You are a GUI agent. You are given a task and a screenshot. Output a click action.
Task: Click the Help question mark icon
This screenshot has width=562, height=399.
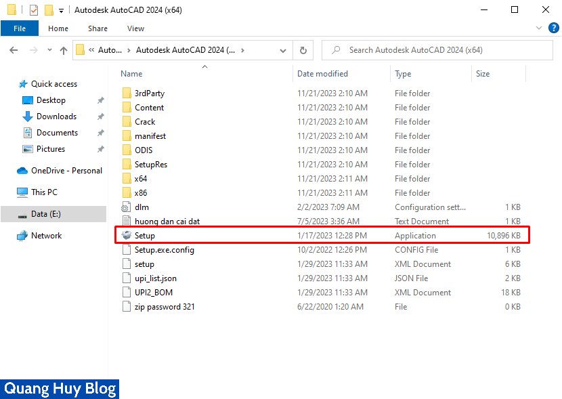(x=552, y=28)
